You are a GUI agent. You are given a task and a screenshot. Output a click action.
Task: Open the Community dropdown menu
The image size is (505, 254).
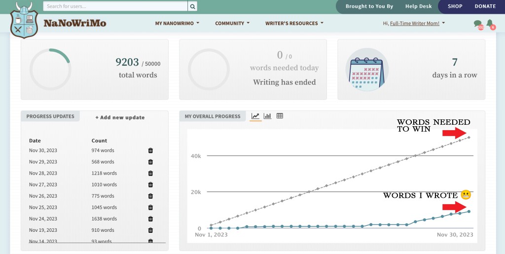[232, 23]
